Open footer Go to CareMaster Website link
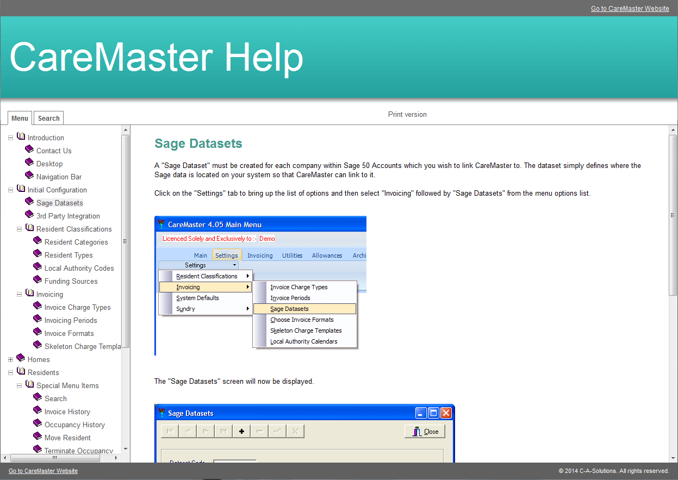The image size is (678, 480). (x=43, y=471)
